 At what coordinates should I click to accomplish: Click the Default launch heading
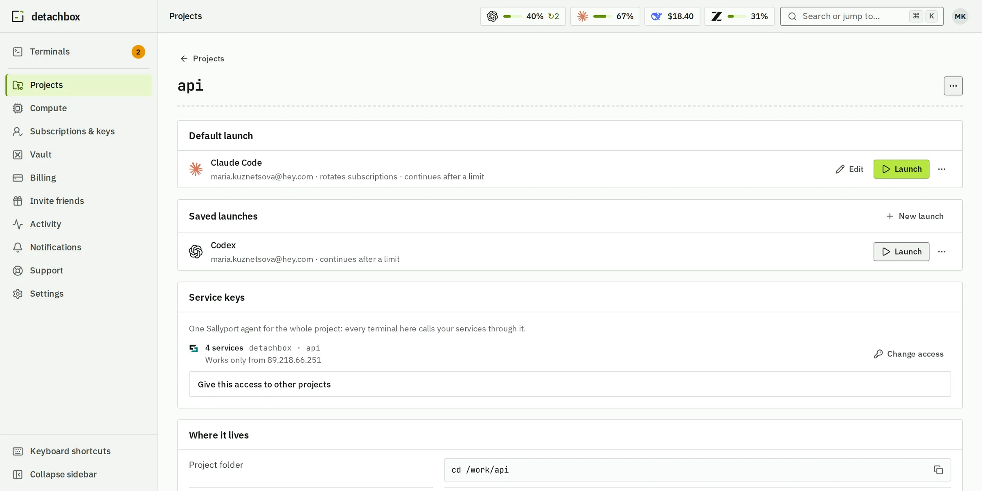coord(221,136)
